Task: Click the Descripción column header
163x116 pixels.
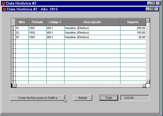Action: coord(92,22)
